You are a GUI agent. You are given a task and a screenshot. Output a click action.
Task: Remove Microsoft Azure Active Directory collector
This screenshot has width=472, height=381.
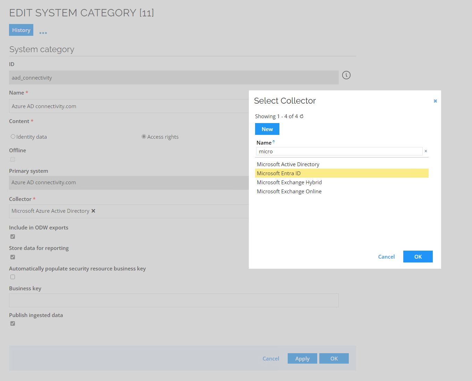pyautogui.click(x=93, y=211)
